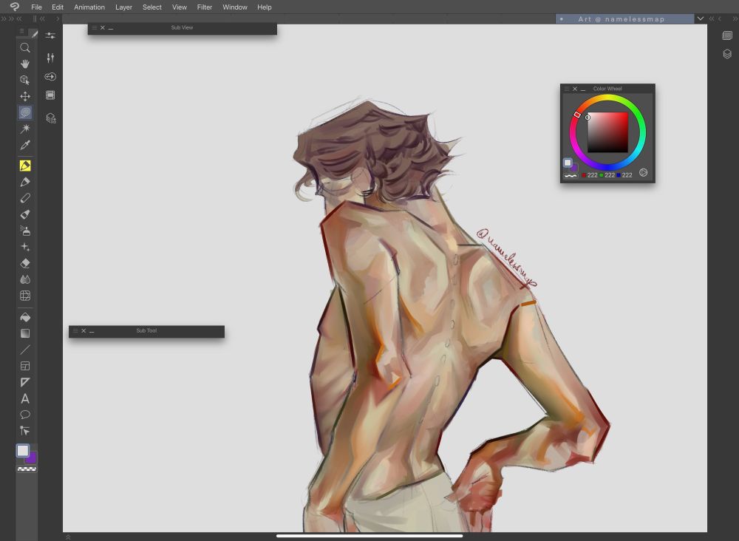Select the Pencil tool below the Pen
The width and height of the screenshot is (739, 541).
(25, 182)
